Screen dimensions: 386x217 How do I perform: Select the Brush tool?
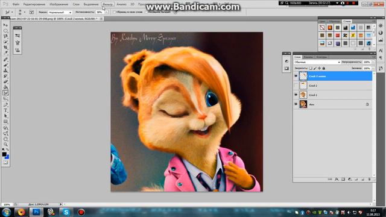[x=5, y=65]
